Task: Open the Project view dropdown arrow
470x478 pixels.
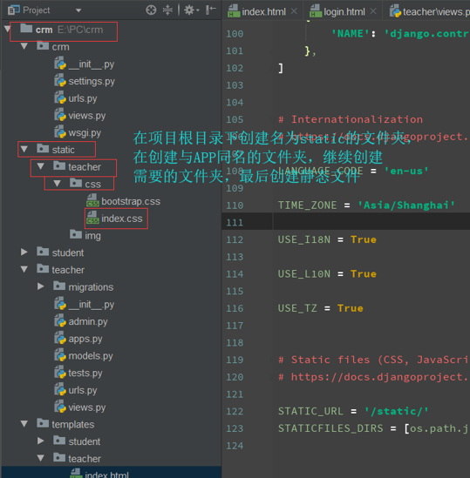Action: click(78, 10)
